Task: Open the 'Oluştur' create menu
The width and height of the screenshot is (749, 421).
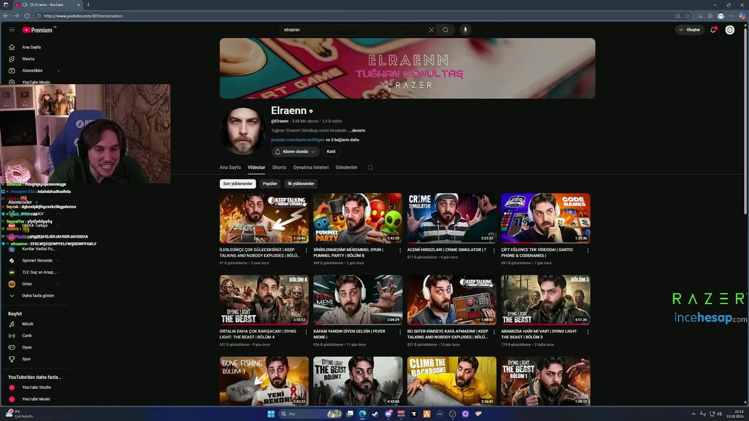Action: (x=689, y=30)
